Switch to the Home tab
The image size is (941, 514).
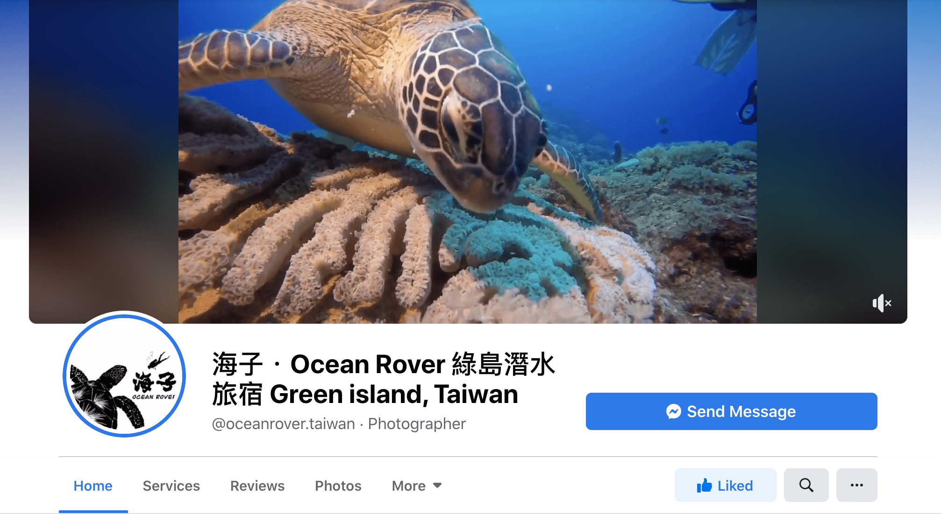tap(93, 486)
